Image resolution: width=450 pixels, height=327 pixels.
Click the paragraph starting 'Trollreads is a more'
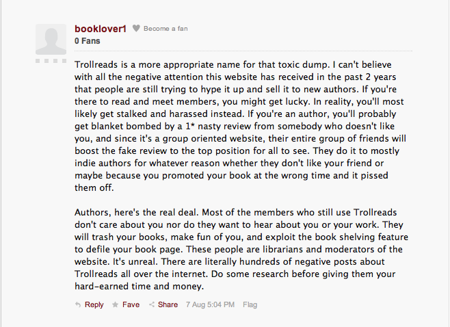(x=241, y=126)
